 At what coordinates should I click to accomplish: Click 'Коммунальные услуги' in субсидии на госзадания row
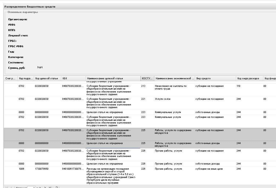[x=168, y=117]
